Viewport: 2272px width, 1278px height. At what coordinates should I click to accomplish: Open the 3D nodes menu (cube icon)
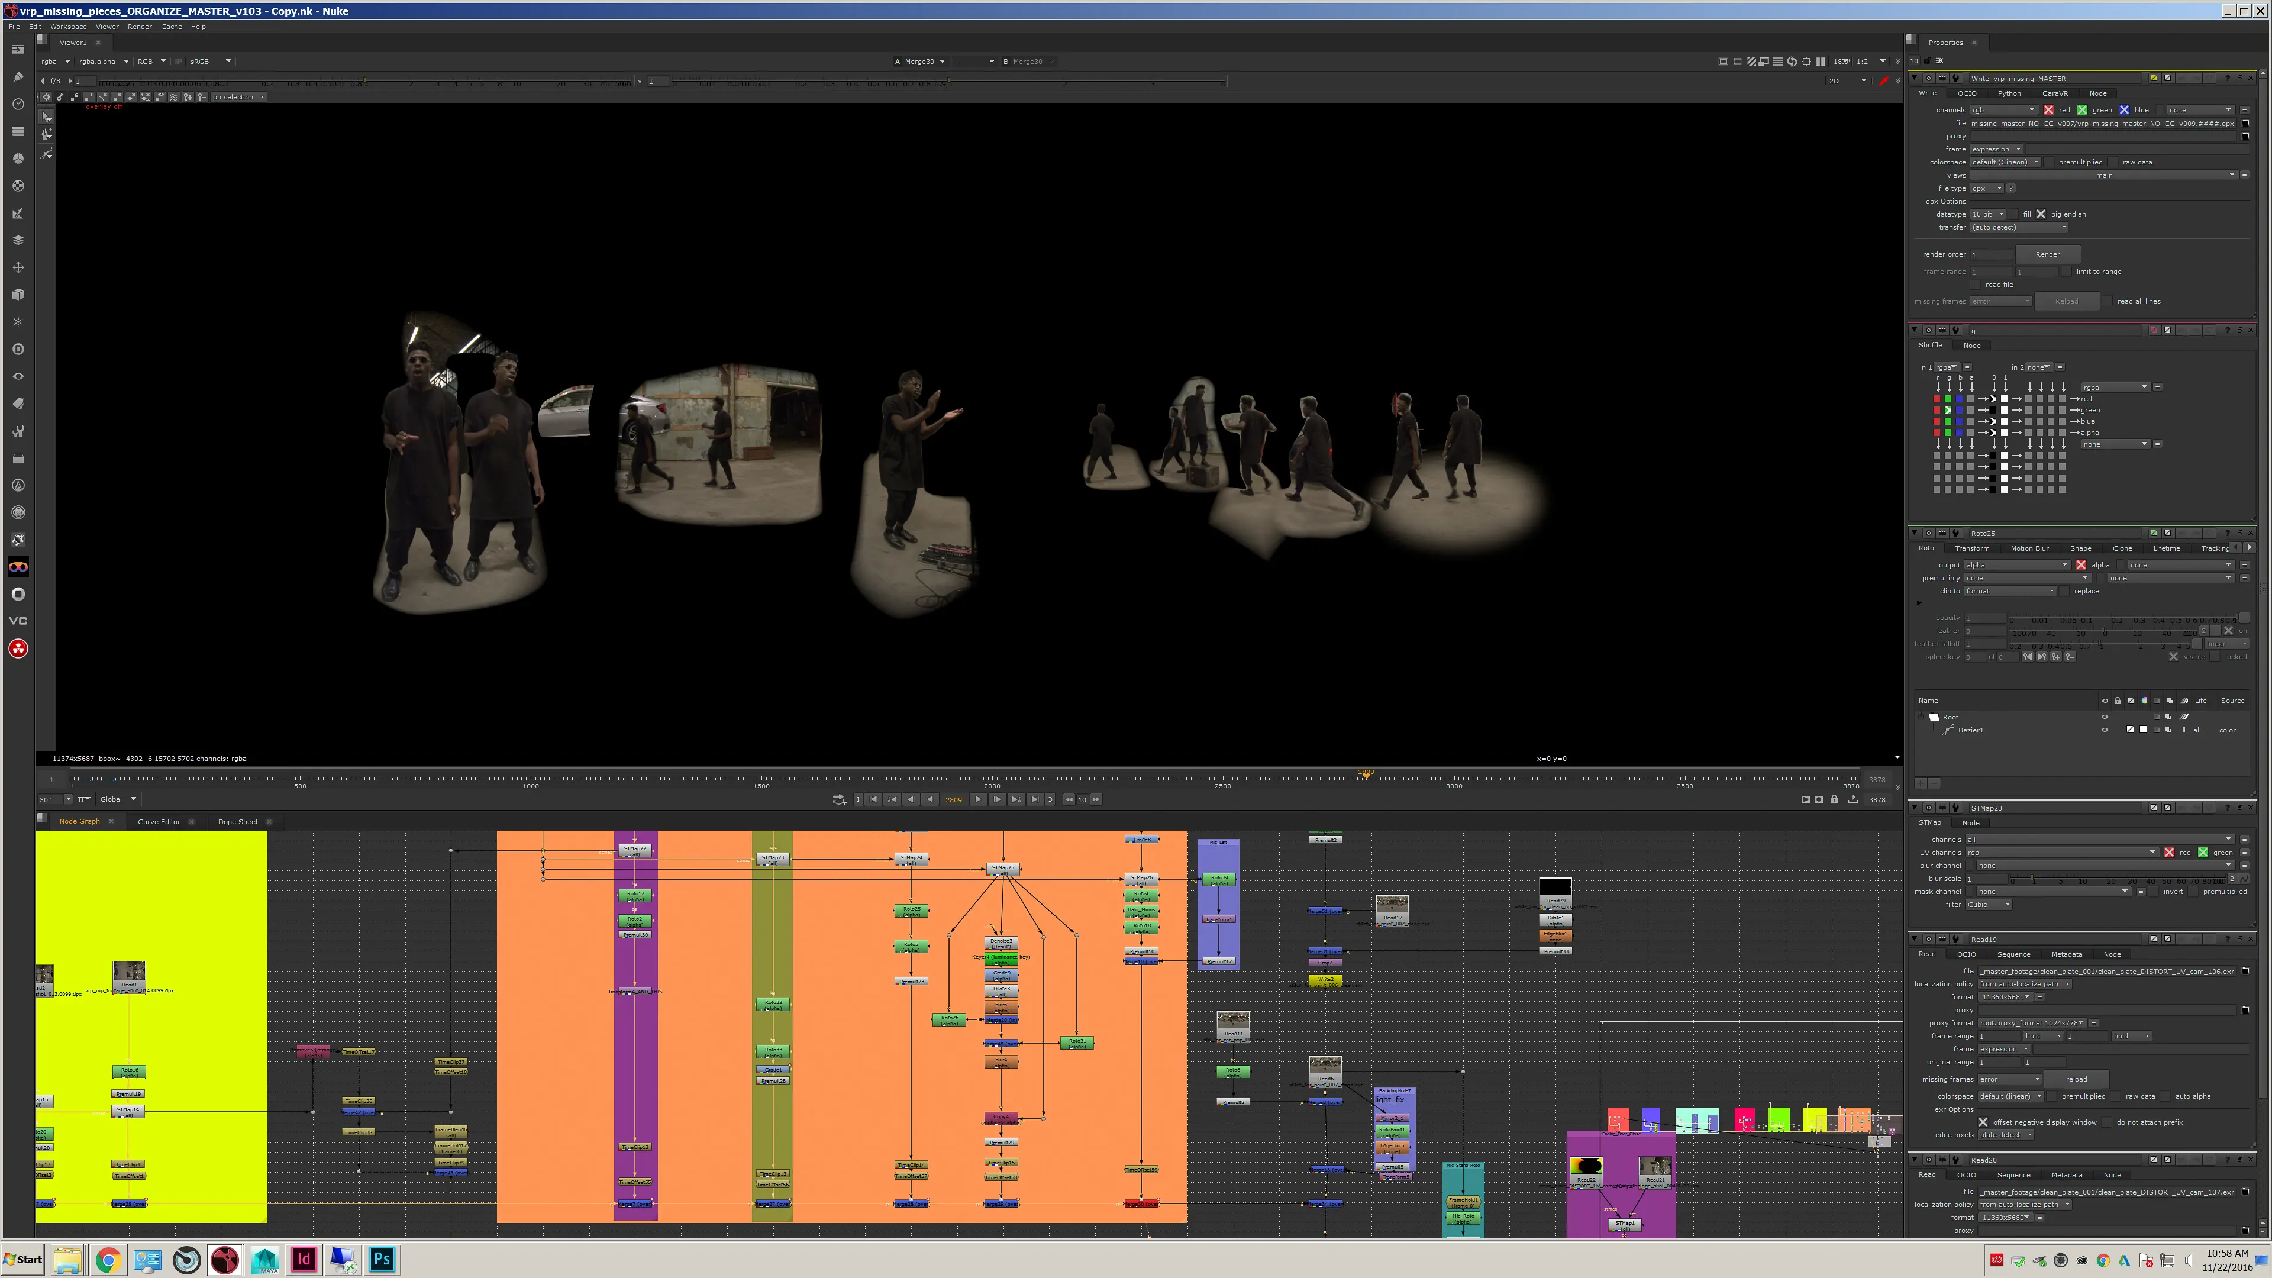(x=18, y=295)
